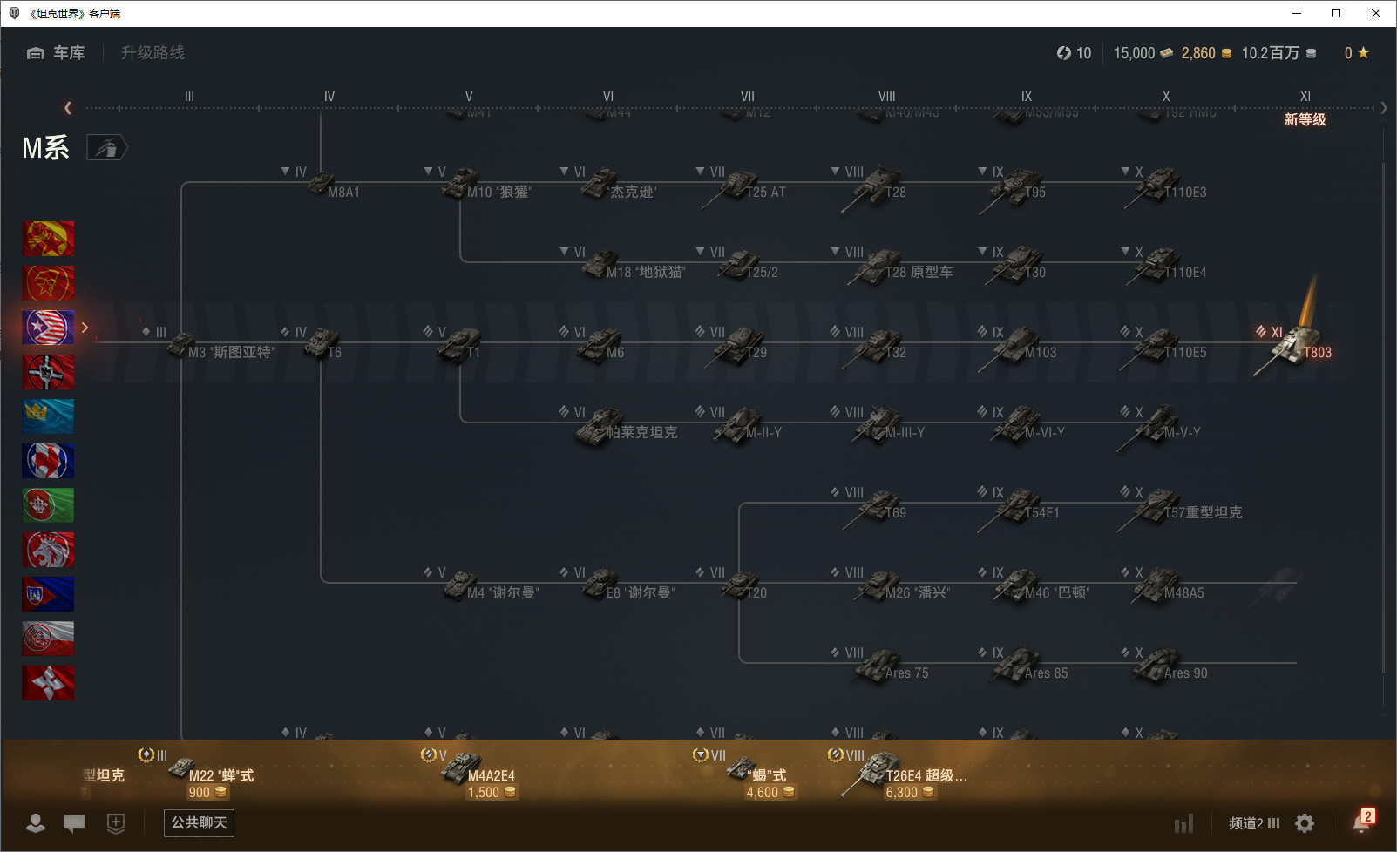The image size is (1397, 852).
Task: Switch to the 车库 garage tab
Action: [56, 53]
